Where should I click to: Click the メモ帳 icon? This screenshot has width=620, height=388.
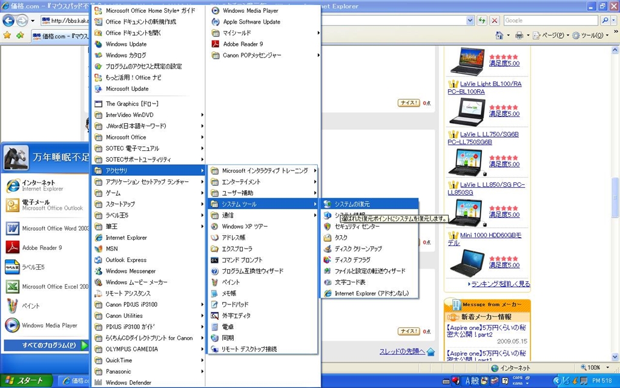pyautogui.click(x=214, y=293)
